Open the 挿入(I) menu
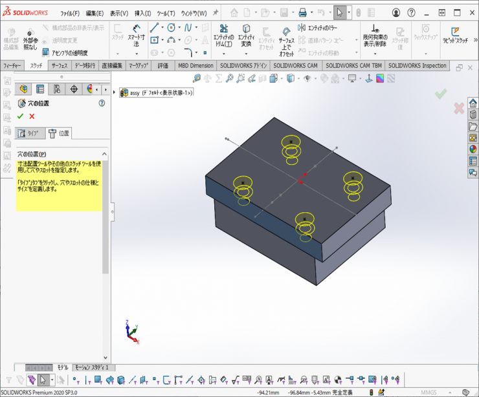 tap(143, 13)
